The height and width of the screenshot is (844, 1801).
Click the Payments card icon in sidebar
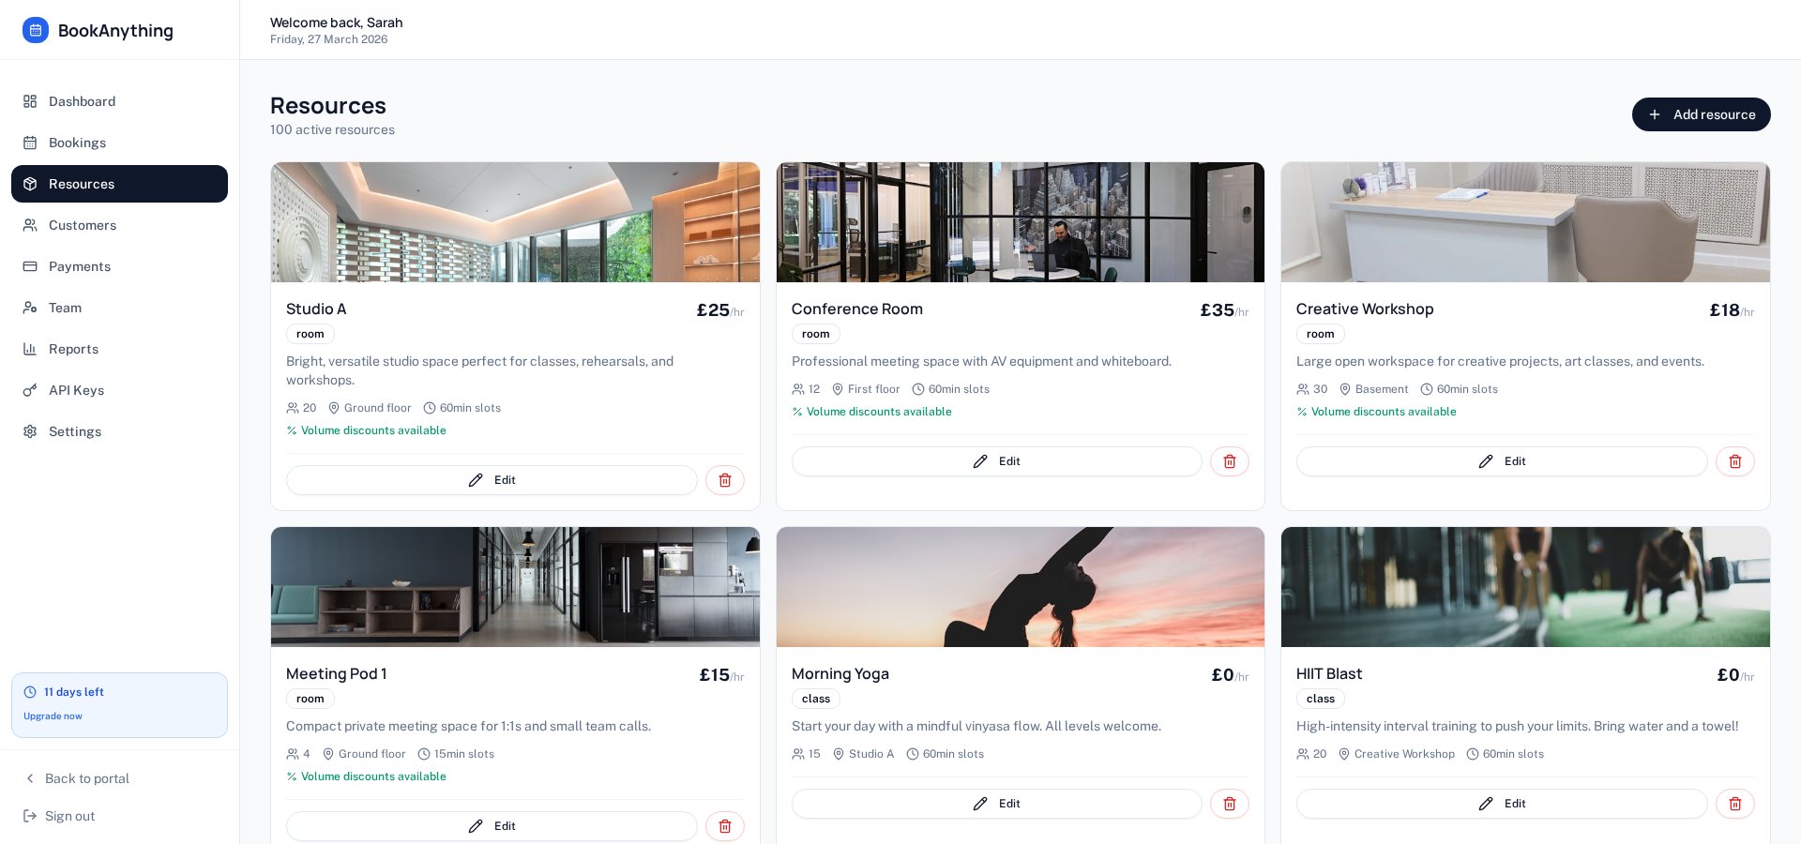pyautogui.click(x=30, y=266)
